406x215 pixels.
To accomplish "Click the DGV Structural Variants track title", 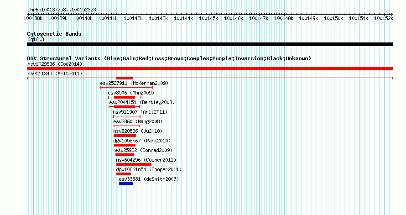I will point(169,58).
